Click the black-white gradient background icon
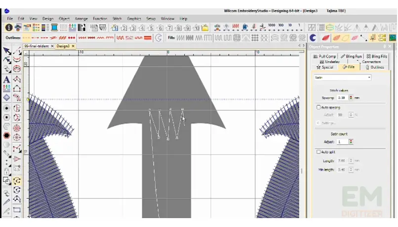This screenshot has height=227, width=398. [x=82, y=28]
